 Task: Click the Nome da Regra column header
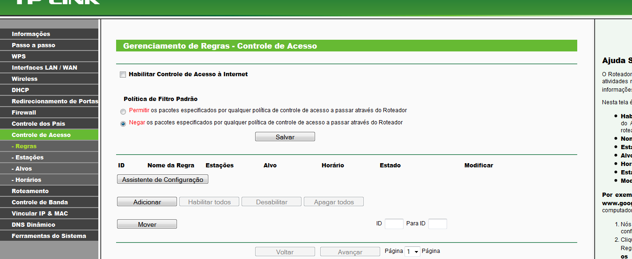tap(171, 165)
